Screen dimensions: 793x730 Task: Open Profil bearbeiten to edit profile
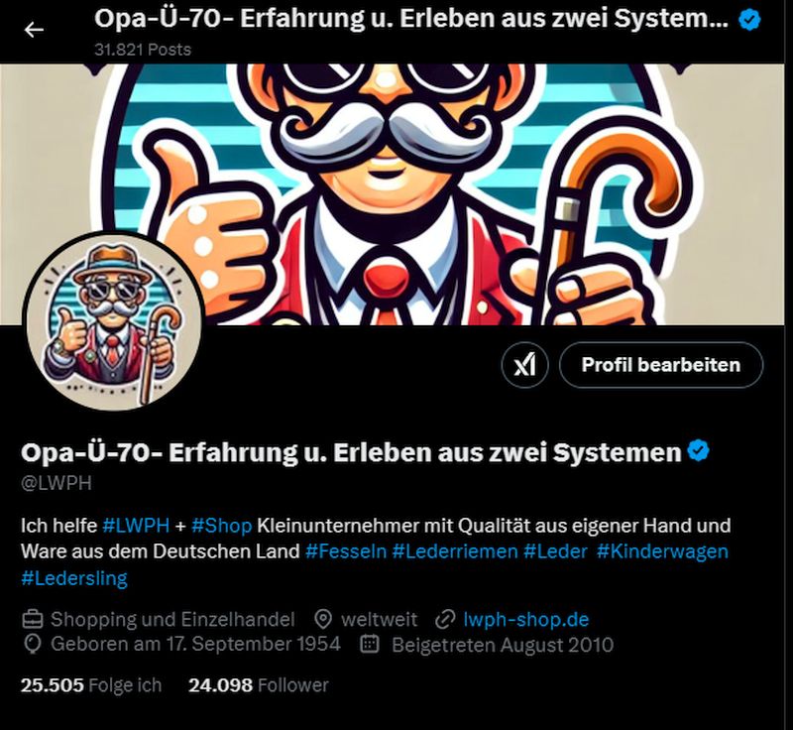(661, 365)
